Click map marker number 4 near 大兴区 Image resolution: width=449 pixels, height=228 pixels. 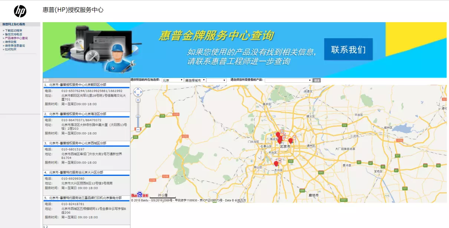point(276,163)
